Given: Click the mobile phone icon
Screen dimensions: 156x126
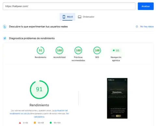Looking at the screenshot, I should [64, 17].
